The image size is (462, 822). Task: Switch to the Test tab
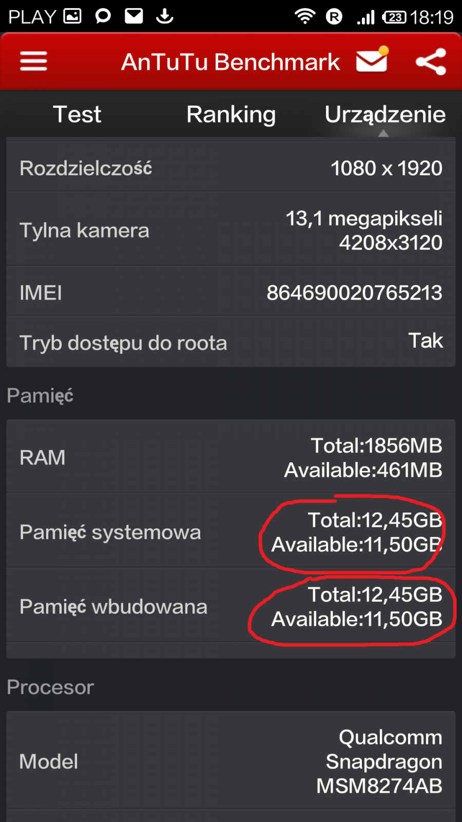click(x=77, y=114)
